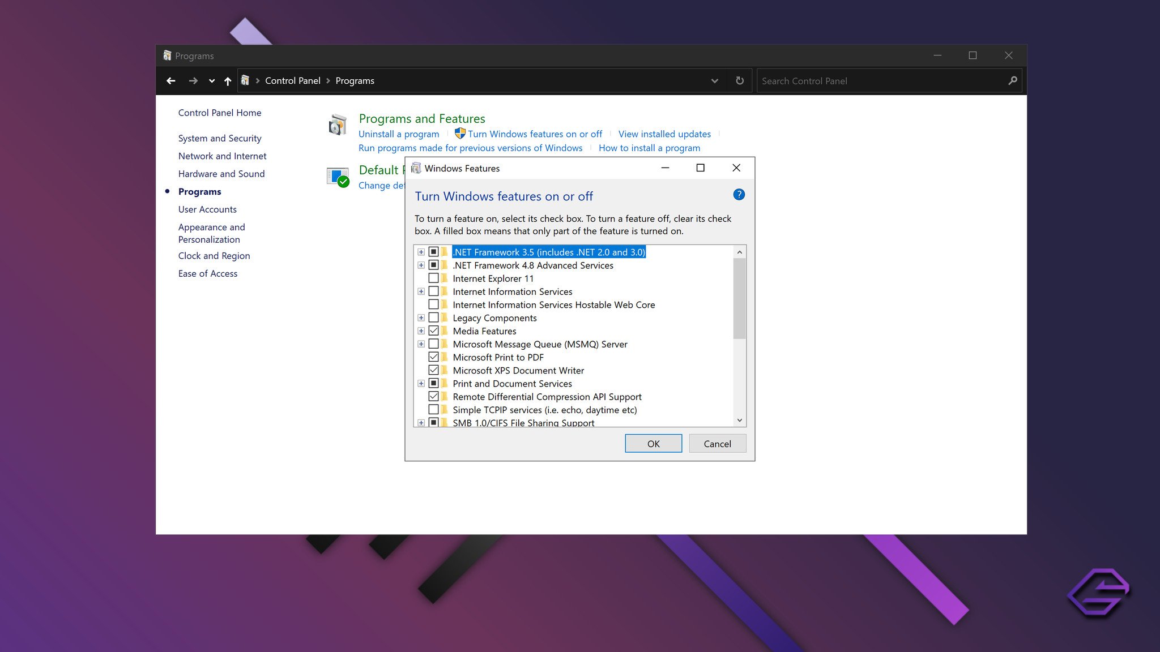Open System and Security category

[220, 138]
